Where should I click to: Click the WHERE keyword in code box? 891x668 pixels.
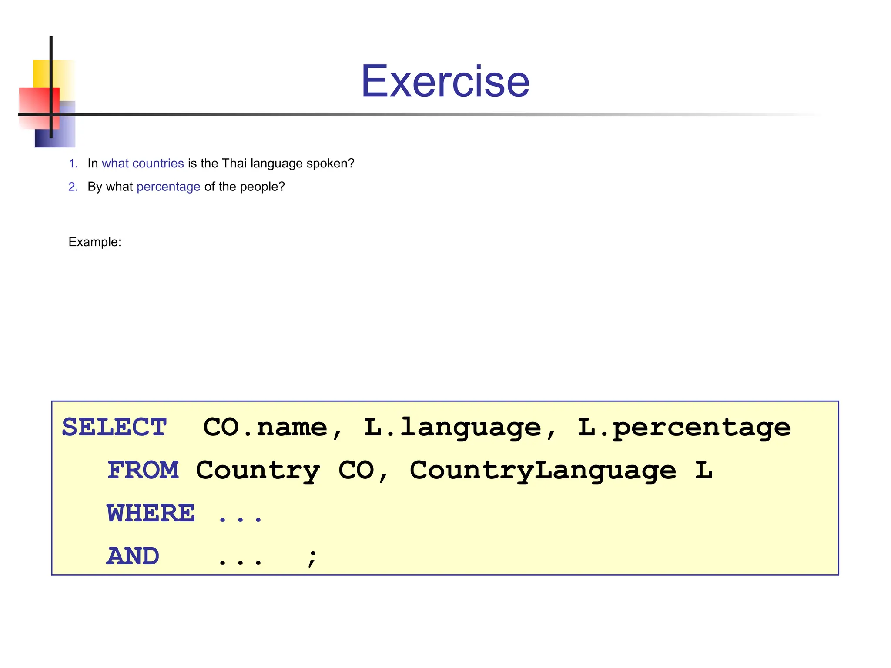(x=151, y=513)
